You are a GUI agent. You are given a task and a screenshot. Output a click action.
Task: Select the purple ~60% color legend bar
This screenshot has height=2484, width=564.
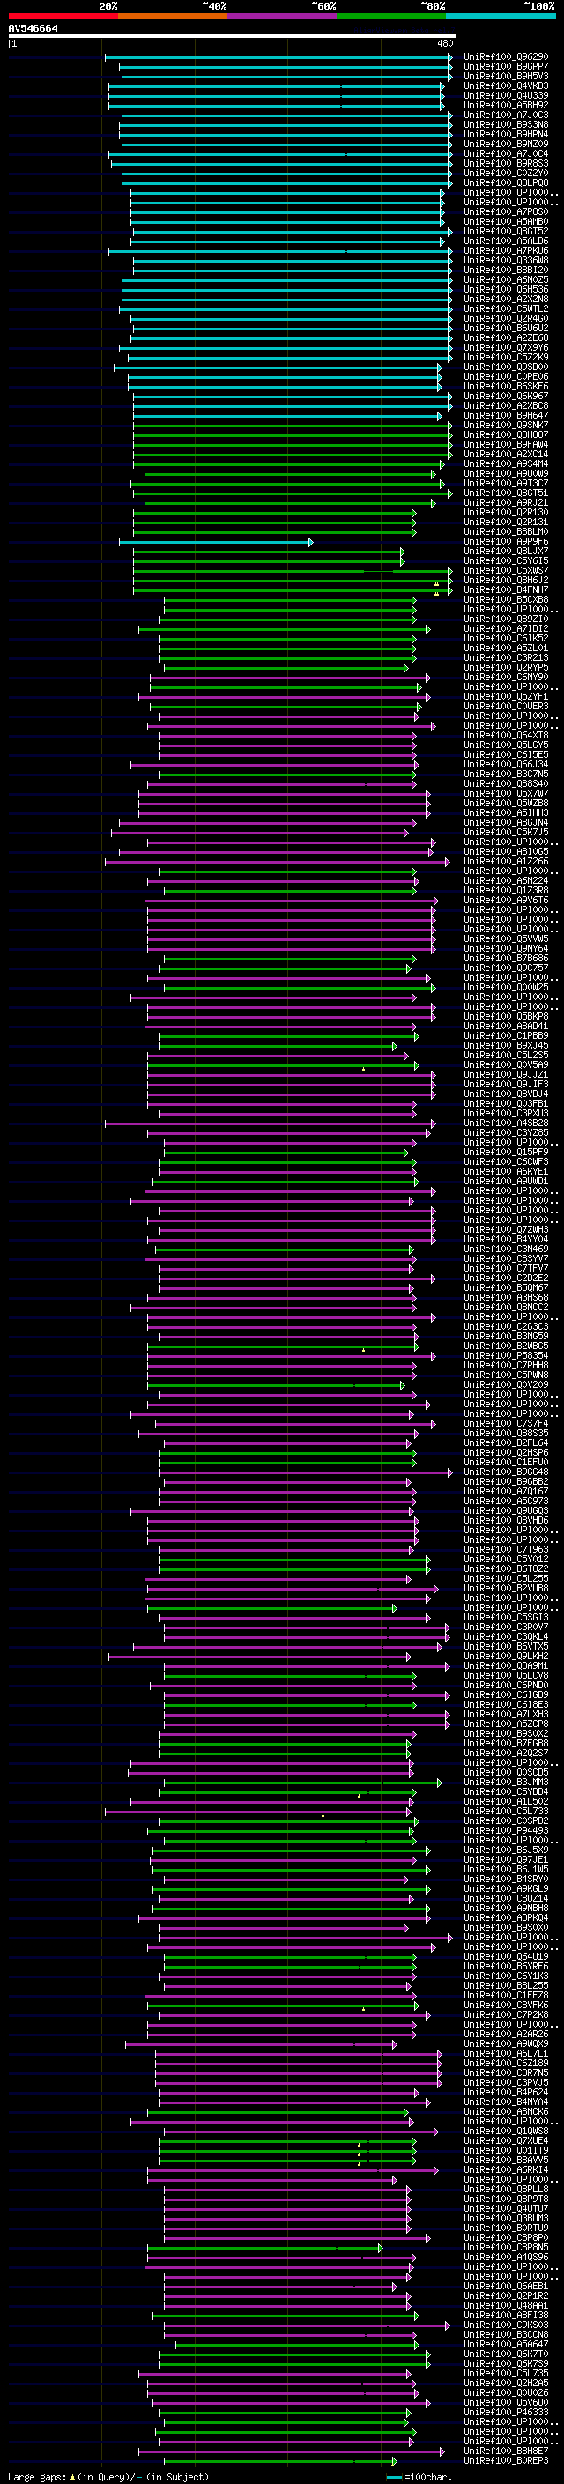point(283,16)
